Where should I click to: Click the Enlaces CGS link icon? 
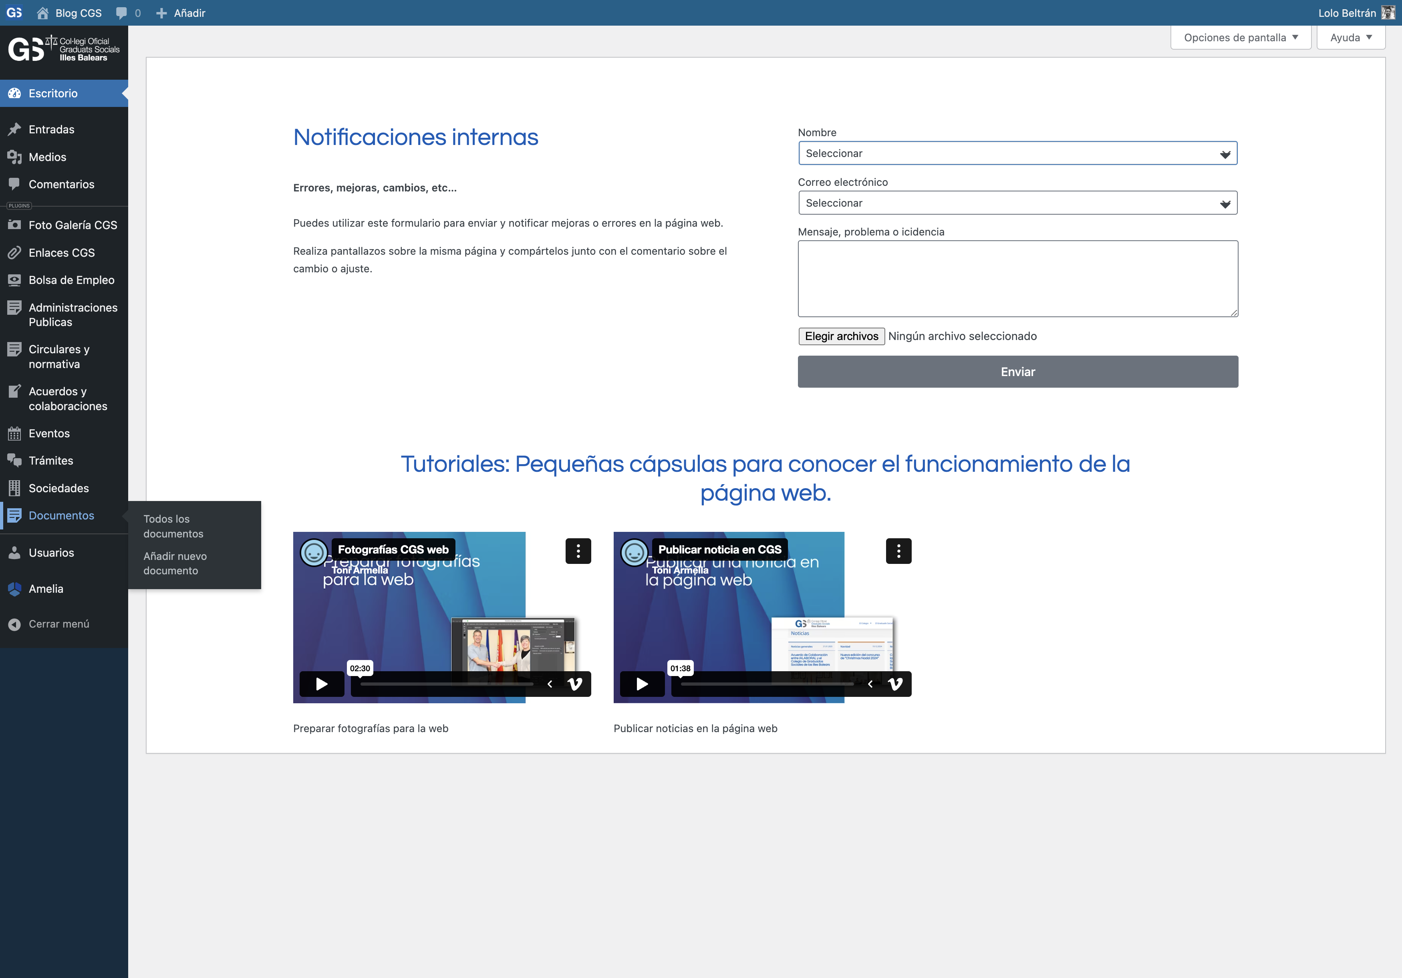[14, 252]
